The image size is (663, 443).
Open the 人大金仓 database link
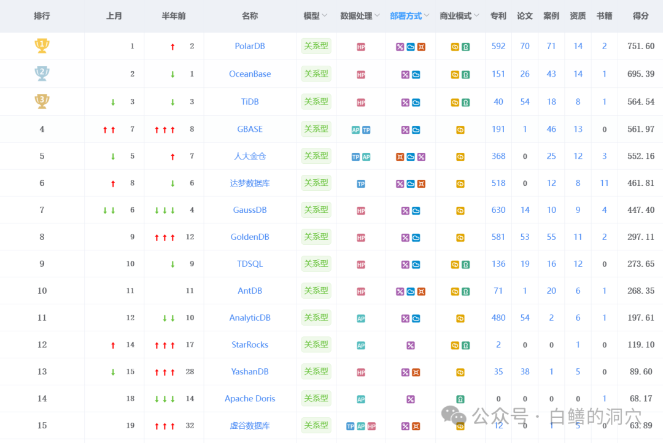point(250,156)
